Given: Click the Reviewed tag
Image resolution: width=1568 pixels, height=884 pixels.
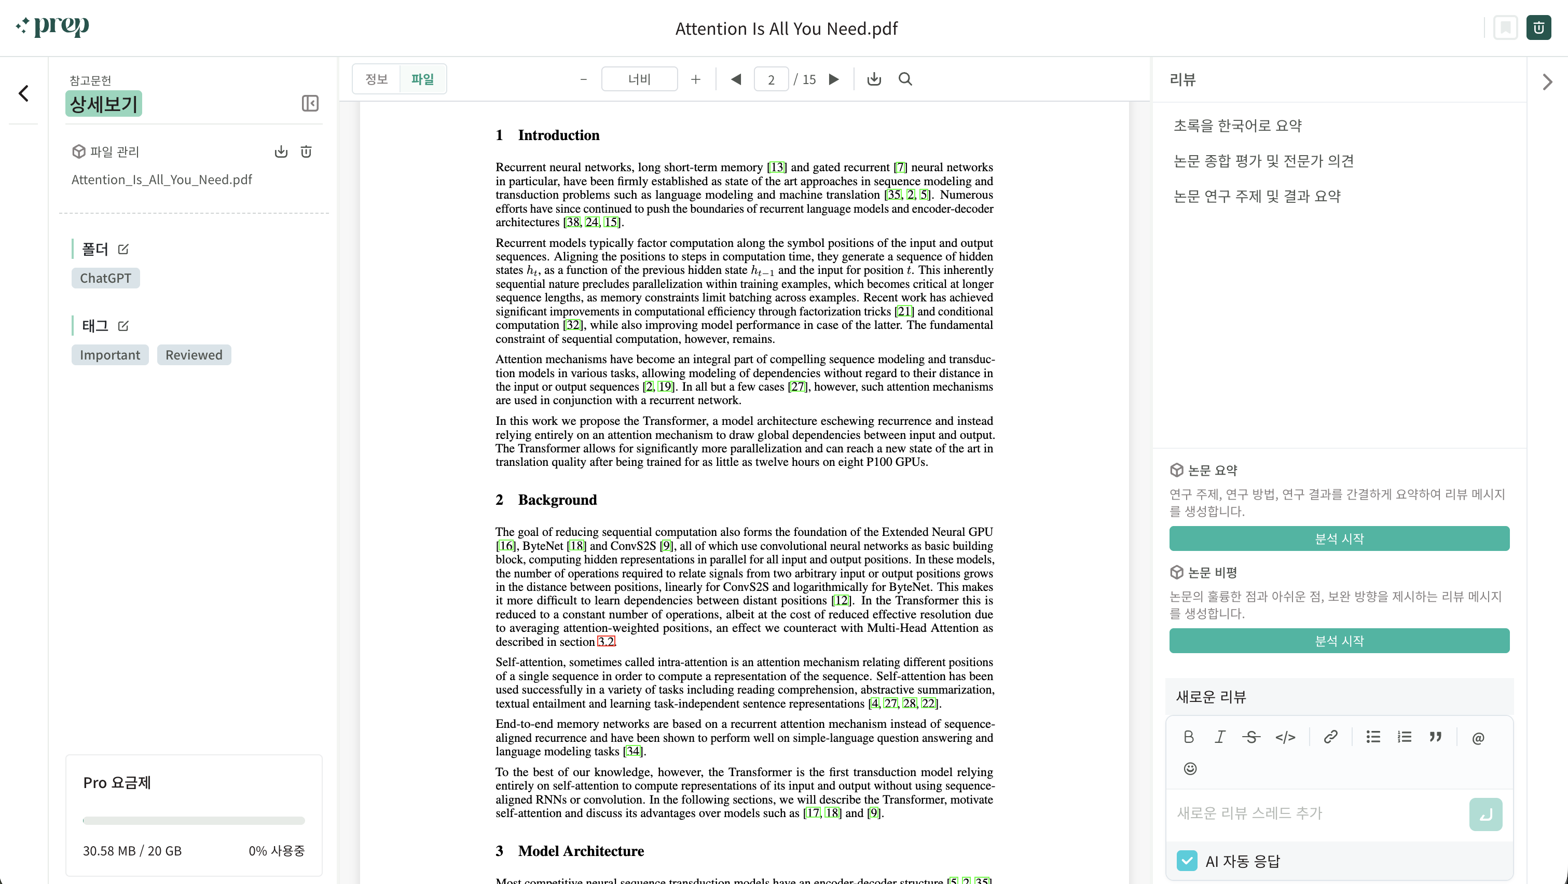Looking at the screenshot, I should 194,355.
